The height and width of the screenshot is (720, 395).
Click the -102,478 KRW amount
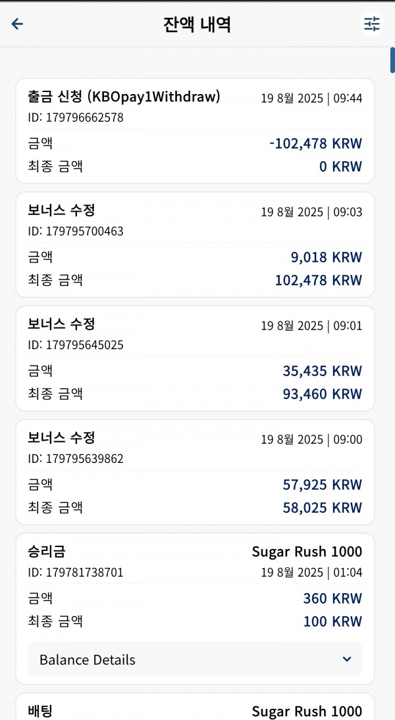point(315,143)
